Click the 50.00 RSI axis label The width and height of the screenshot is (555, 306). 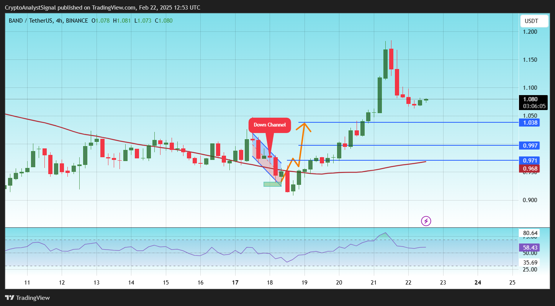(x=530, y=253)
